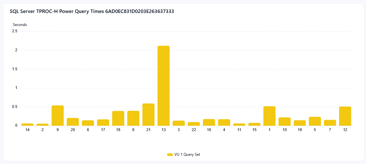
Task: Click x-axis label 16
Action: click(x=209, y=130)
